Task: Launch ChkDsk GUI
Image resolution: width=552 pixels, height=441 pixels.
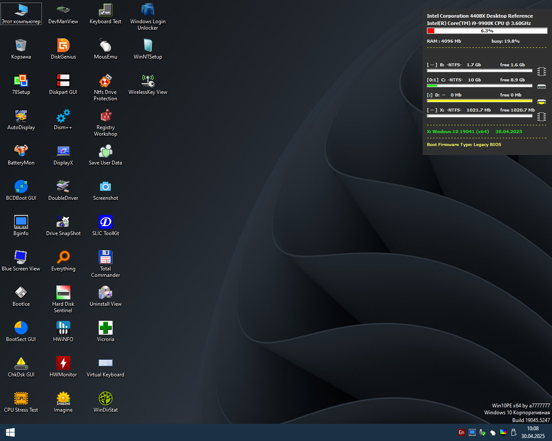Action: point(21,367)
